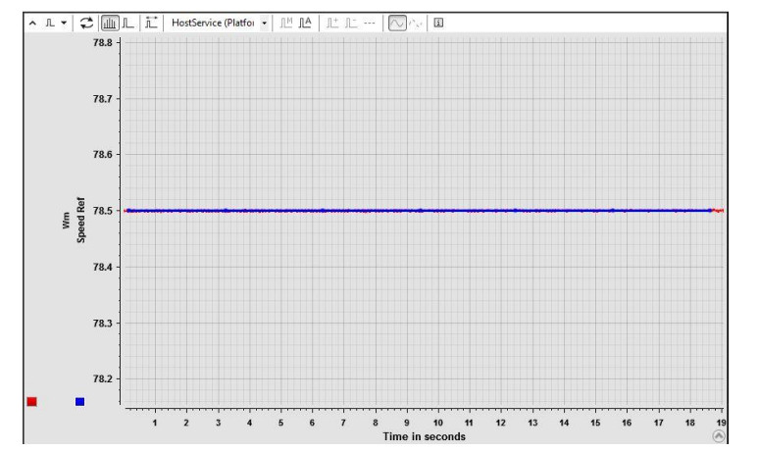Click the dashed line style icon
Viewport: 758px width, 451px height.
369,20
